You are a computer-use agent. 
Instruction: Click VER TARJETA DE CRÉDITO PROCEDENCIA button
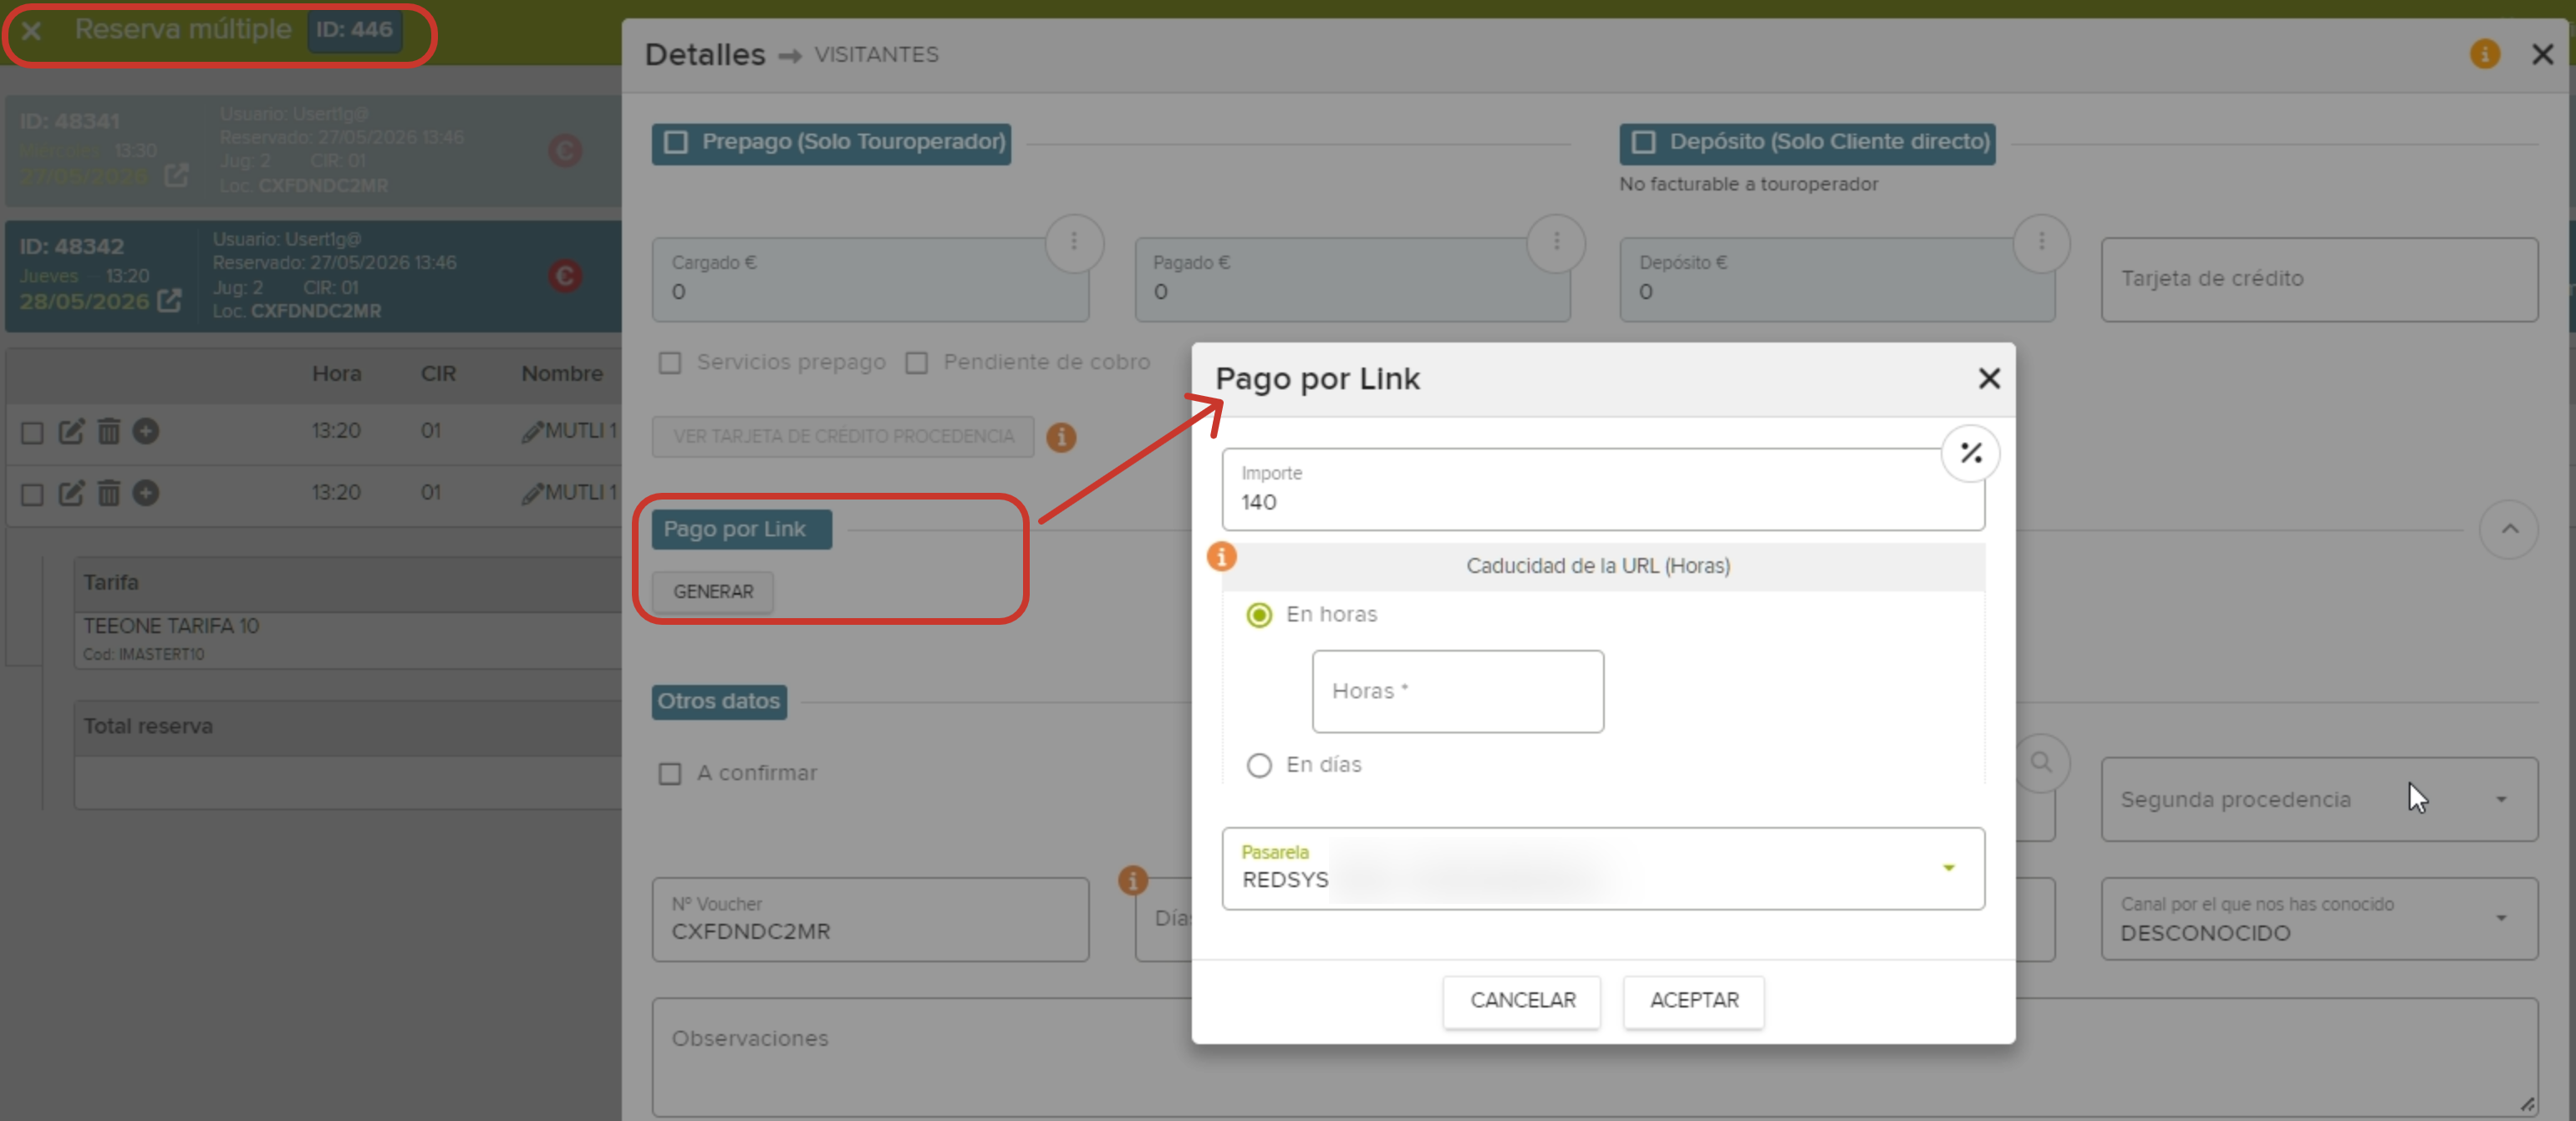pyautogui.click(x=843, y=437)
